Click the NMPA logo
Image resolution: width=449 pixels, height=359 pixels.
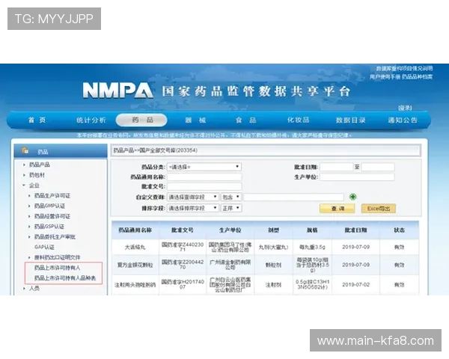coord(117,90)
